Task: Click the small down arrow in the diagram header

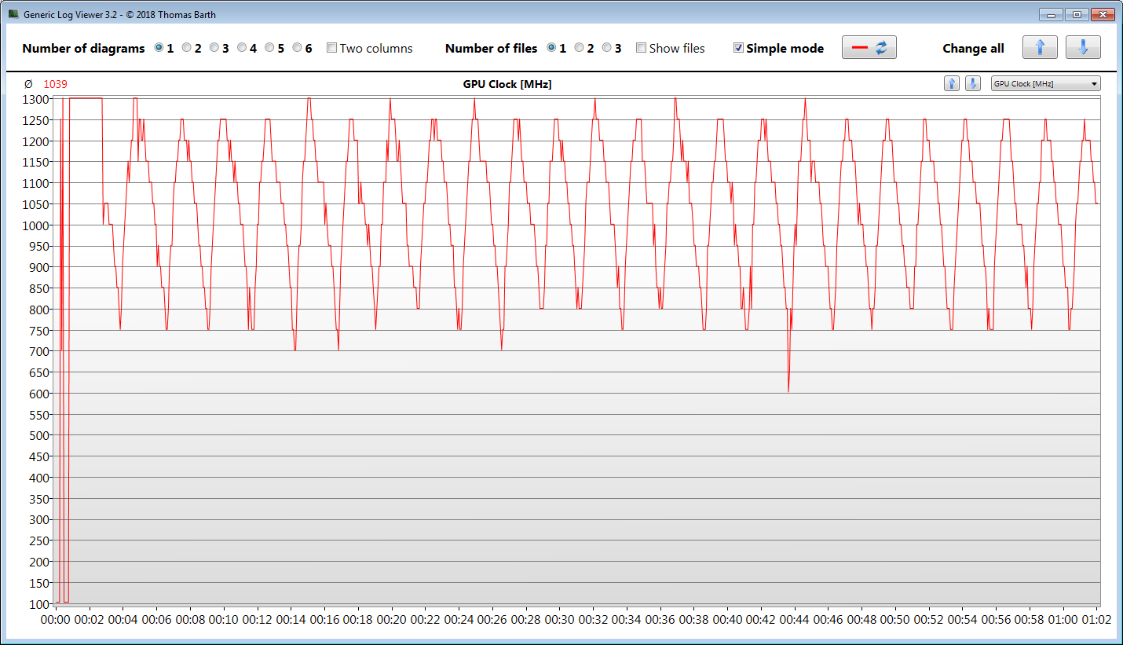Action: pyautogui.click(x=972, y=83)
